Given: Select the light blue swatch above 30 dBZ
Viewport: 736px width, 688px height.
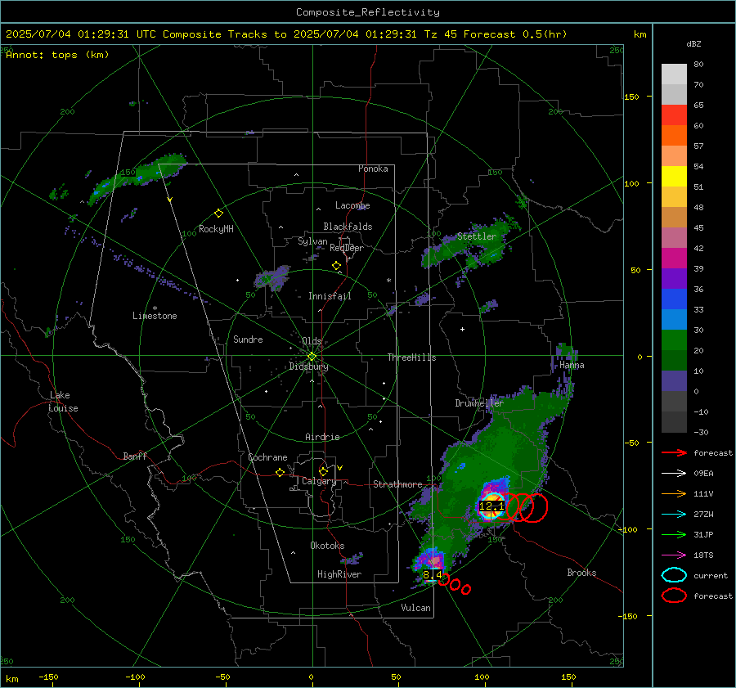Looking at the screenshot, I should (x=674, y=319).
